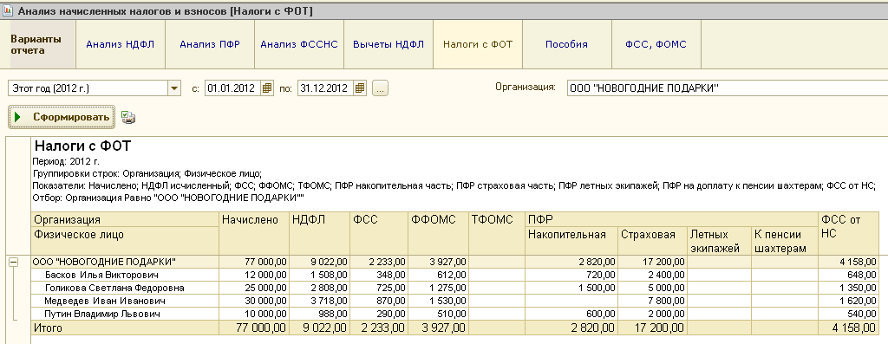Click Басков's ФСС от НС value 648,00
Viewport: 888px width, 344px height.
(863, 275)
